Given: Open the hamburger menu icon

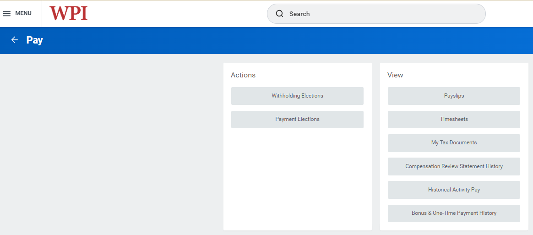Looking at the screenshot, I should click(x=7, y=14).
